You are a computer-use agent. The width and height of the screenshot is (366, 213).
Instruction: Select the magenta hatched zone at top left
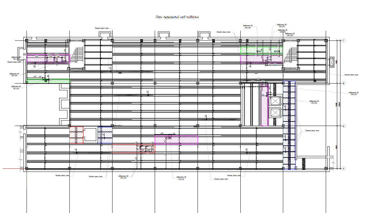pyautogui.click(x=48, y=58)
